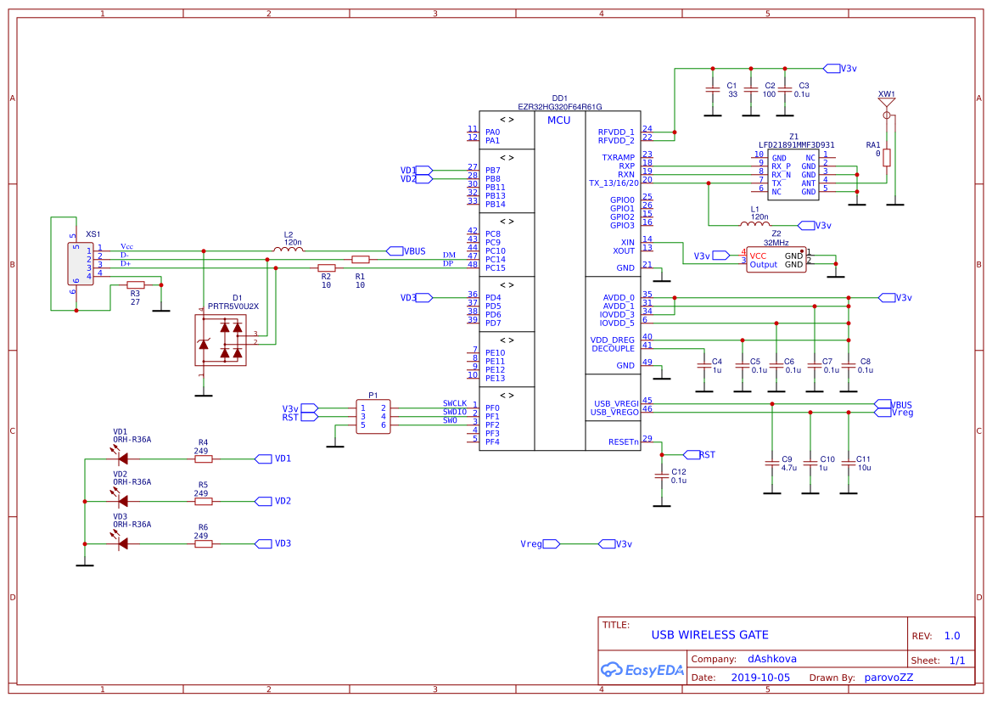Select capacitor C11 10u symbol

(849, 464)
